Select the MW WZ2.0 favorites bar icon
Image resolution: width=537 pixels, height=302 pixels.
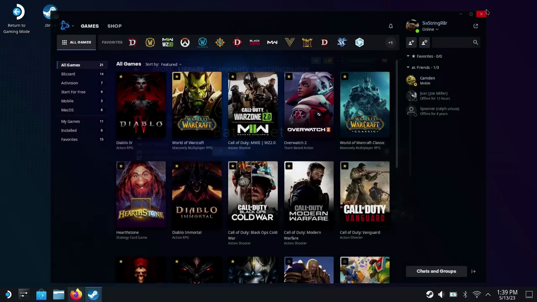tap(167, 42)
